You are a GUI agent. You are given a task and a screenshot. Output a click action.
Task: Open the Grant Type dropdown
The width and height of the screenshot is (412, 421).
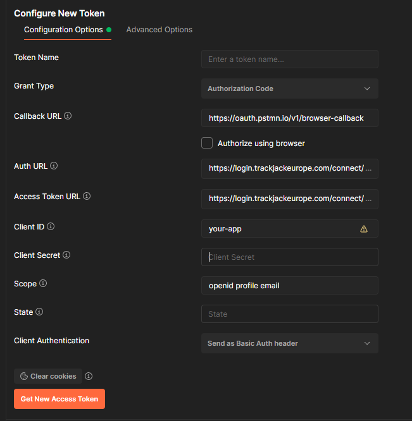[x=289, y=88]
